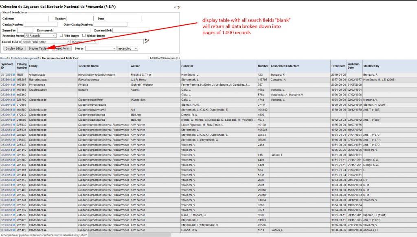
Task: Open the editor icon beside Symbiota ID 3538645
Action: (14, 105)
